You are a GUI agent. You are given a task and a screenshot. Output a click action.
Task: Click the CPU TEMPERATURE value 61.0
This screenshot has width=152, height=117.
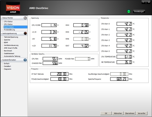[124, 57]
